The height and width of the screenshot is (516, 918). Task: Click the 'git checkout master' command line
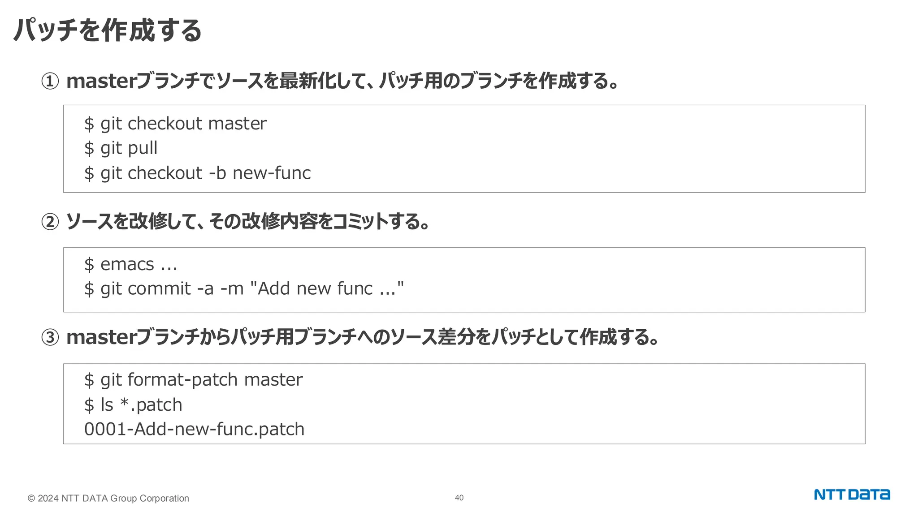tap(175, 124)
